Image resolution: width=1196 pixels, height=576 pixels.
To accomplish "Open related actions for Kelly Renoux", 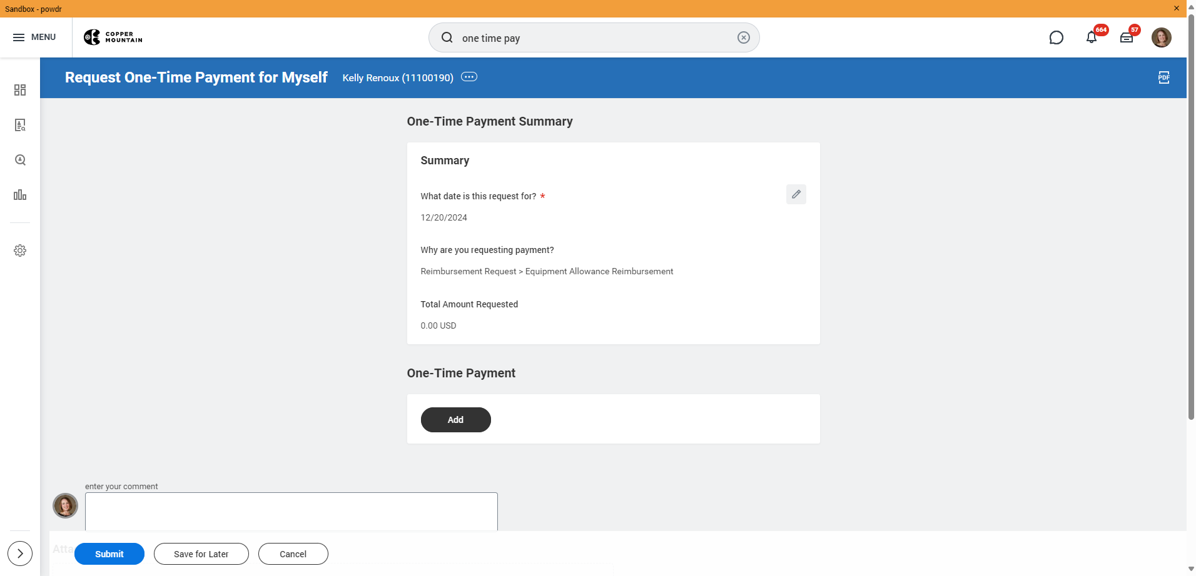I will [x=469, y=77].
